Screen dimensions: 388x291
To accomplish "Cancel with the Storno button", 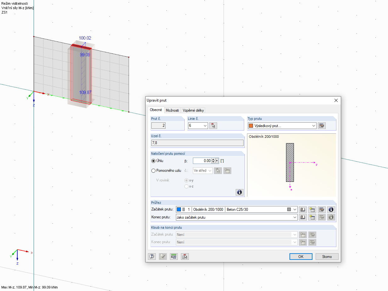I will tap(327, 256).
